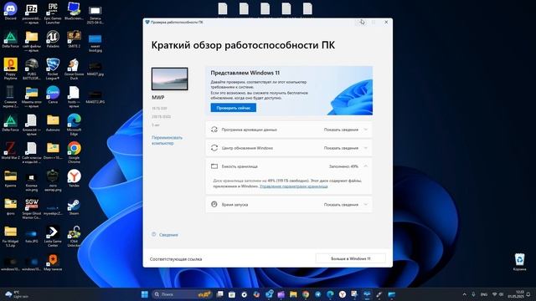Select Microsoft Edge desktop shortcut
The width and height of the screenshot is (536, 301).
click(x=75, y=125)
